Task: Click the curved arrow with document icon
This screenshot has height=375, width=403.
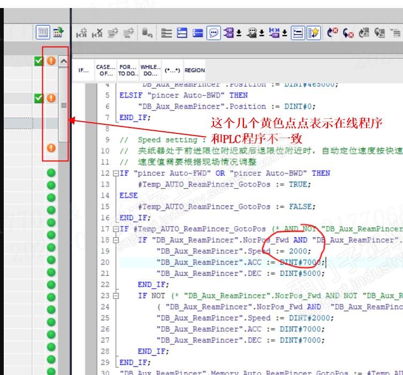Action: [x=379, y=33]
